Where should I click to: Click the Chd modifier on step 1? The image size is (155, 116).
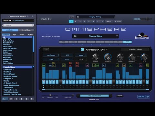point(44,65)
